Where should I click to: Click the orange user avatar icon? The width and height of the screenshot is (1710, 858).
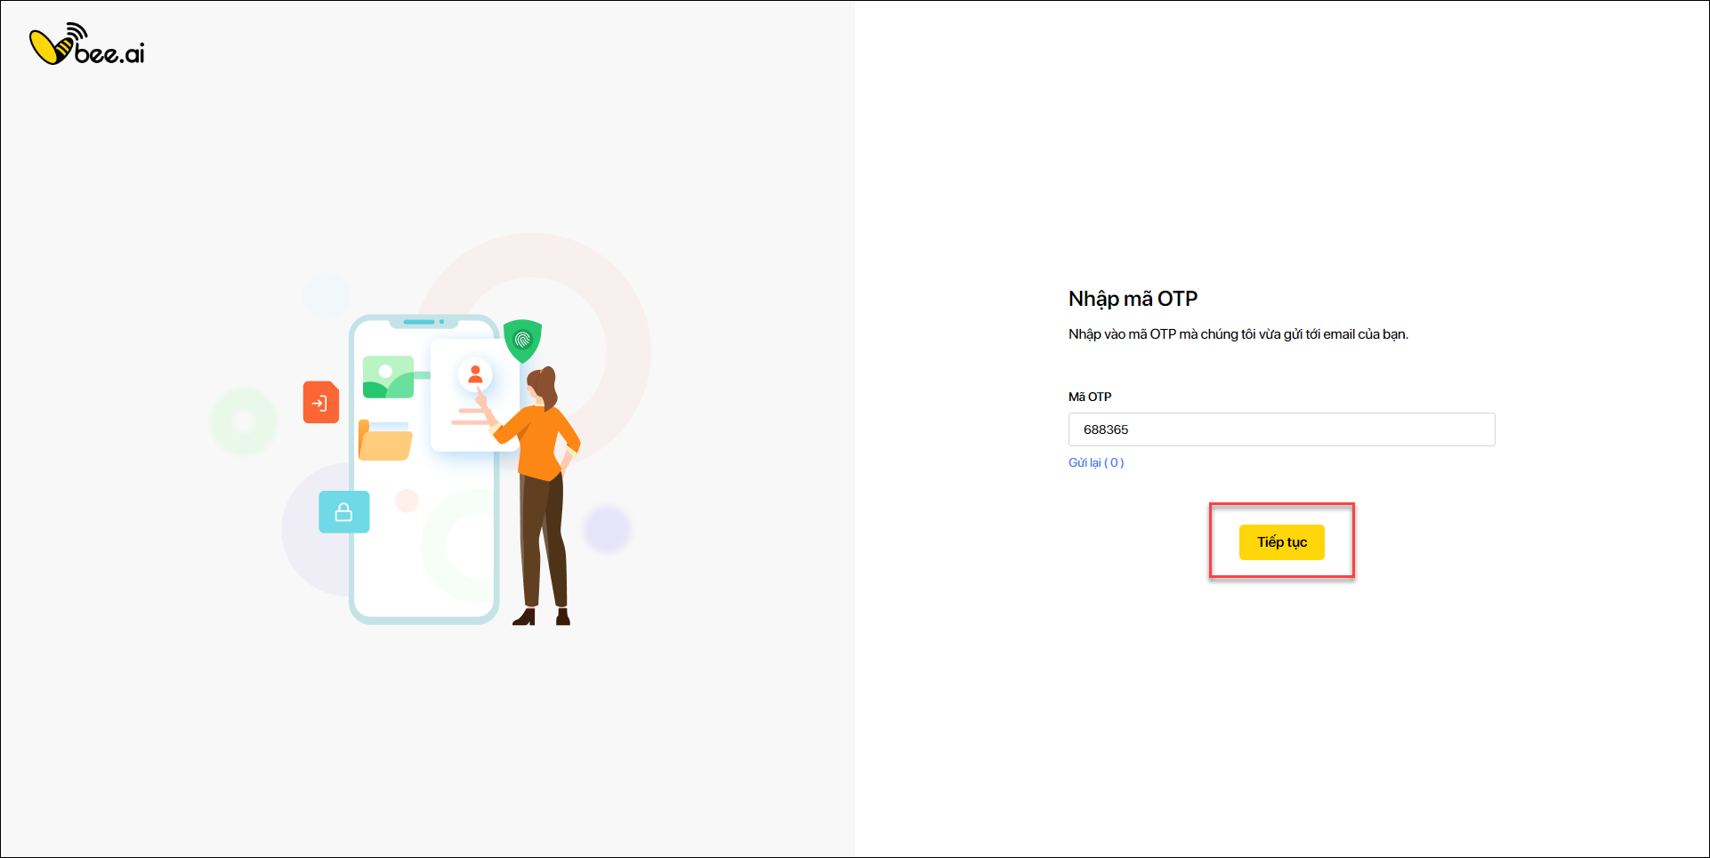click(475, 375)
